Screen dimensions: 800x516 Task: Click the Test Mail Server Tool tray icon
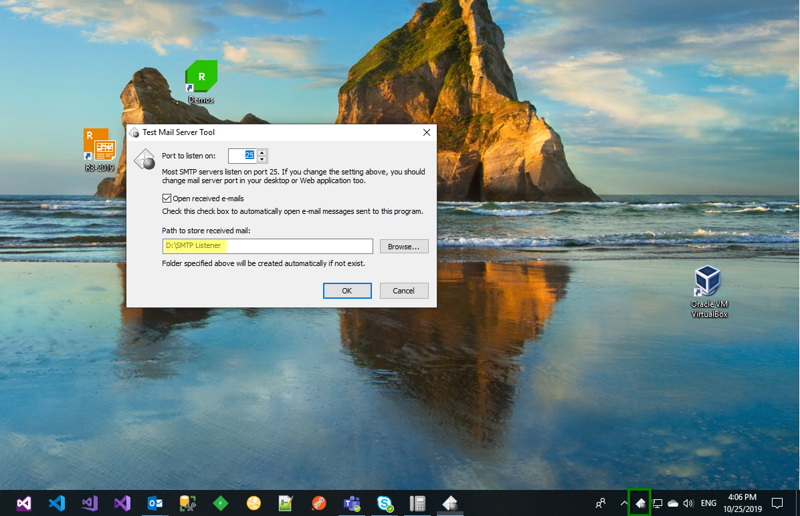pyautogui.click(x=640, y=503)
